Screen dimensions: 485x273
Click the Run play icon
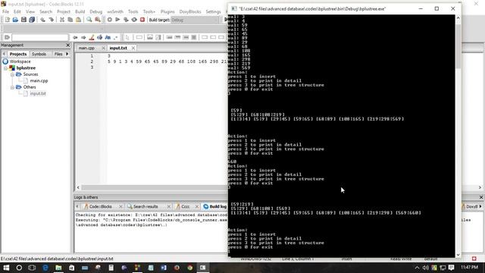[117, 20]
